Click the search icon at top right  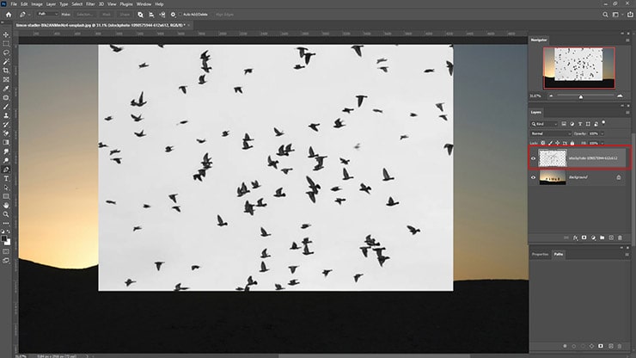(x=605, y=15)
